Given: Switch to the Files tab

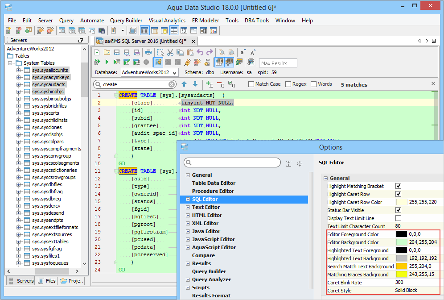Looking at the screenshot, I should click(46, 281).
